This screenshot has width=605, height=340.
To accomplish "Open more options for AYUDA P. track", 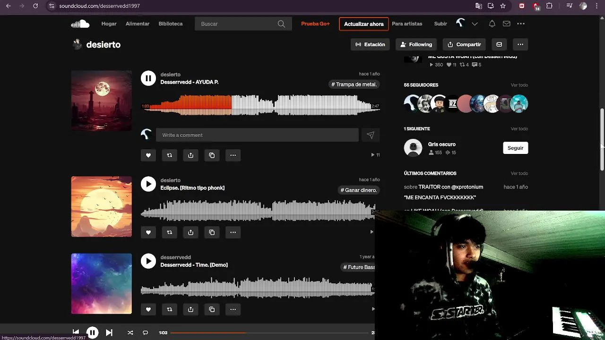I will (x=233, y=155).
